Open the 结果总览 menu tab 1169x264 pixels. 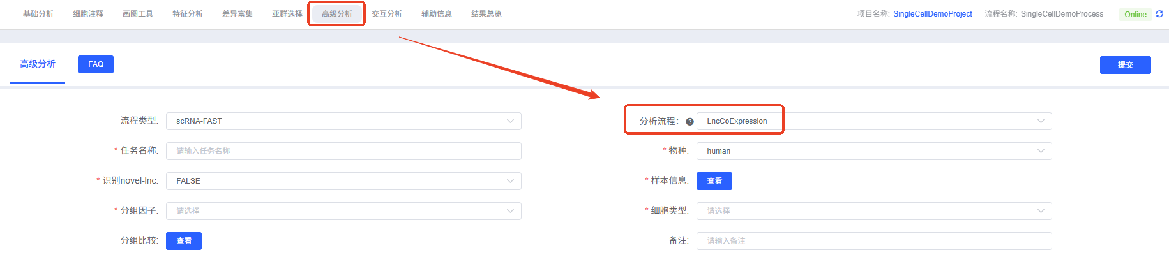[486, 14]
